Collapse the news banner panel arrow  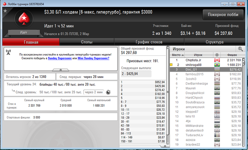point(61,70)
